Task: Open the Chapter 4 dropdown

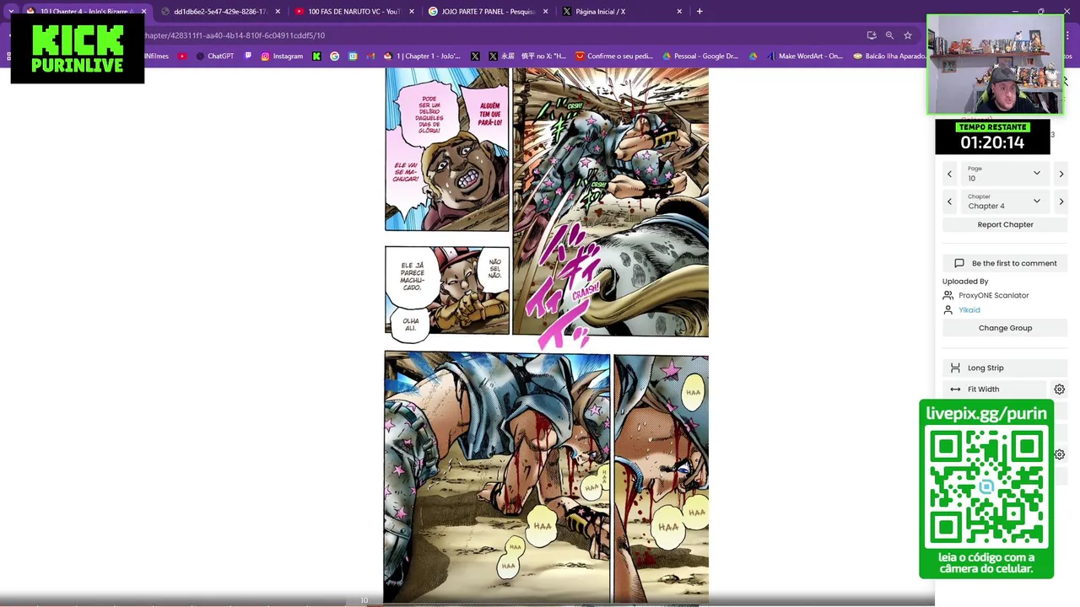Action: click(1004, 201)
